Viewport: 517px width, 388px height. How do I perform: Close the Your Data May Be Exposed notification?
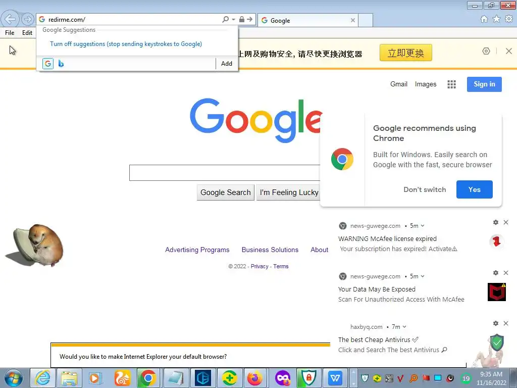tap(506, 273)
